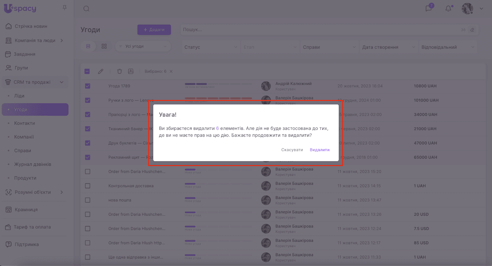Click the user profile avatar in top bar
This screenshot has width=492, height=266.
pyautogui.click(x=467, y=9)
